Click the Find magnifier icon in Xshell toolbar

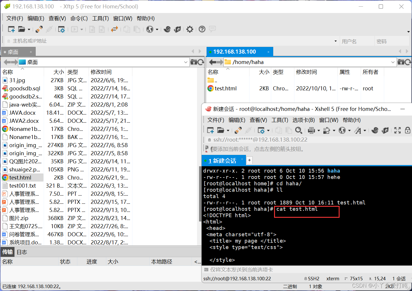pos(299,131)
